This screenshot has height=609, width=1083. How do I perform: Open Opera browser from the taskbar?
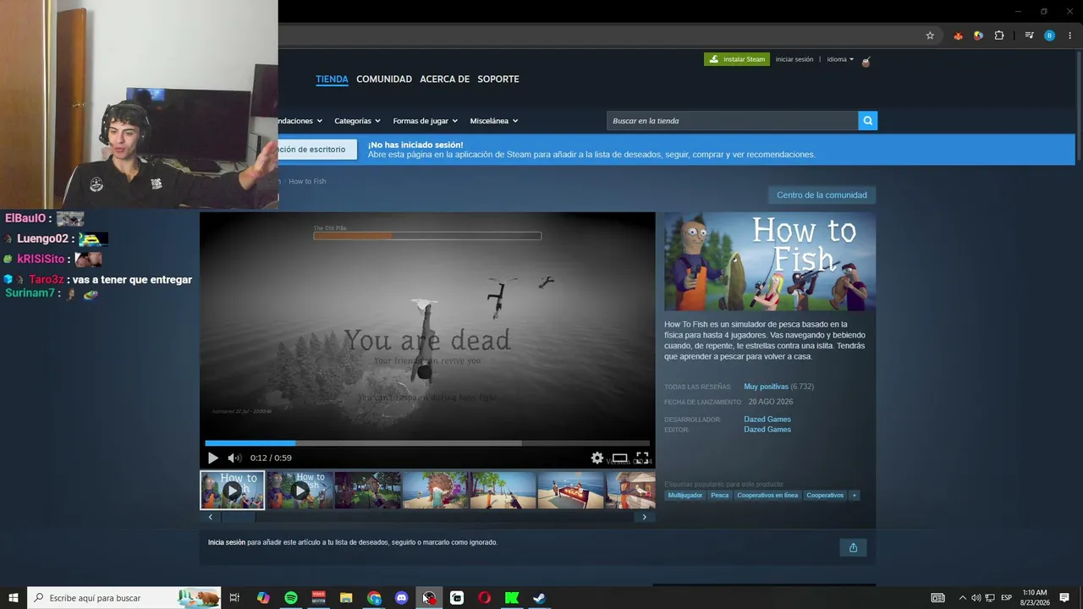point(484,598)
